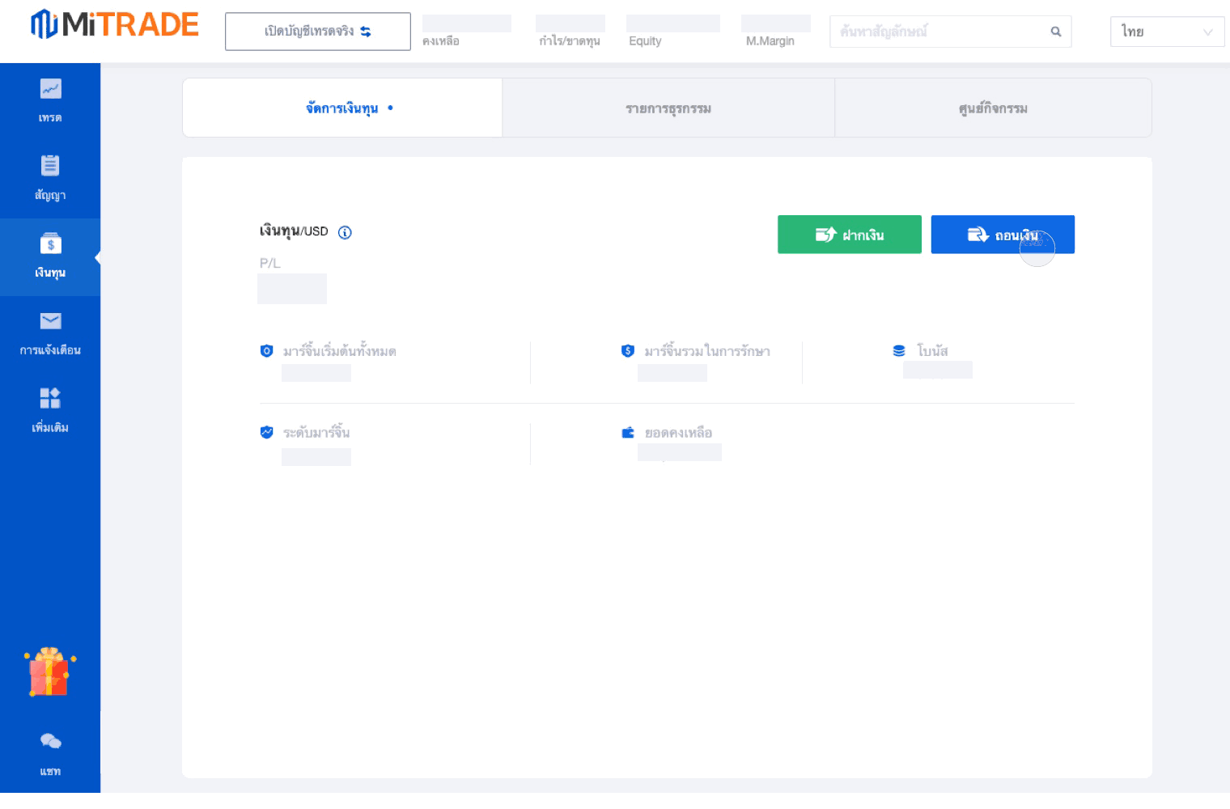Screen dimensions: 1230x809
Task: Focus the symbol search input field
Action: tap(939, 32)
